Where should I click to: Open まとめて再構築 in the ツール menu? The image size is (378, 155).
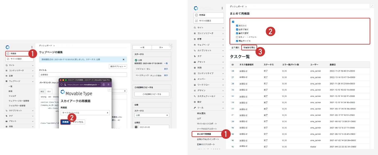tap(204, 134)
